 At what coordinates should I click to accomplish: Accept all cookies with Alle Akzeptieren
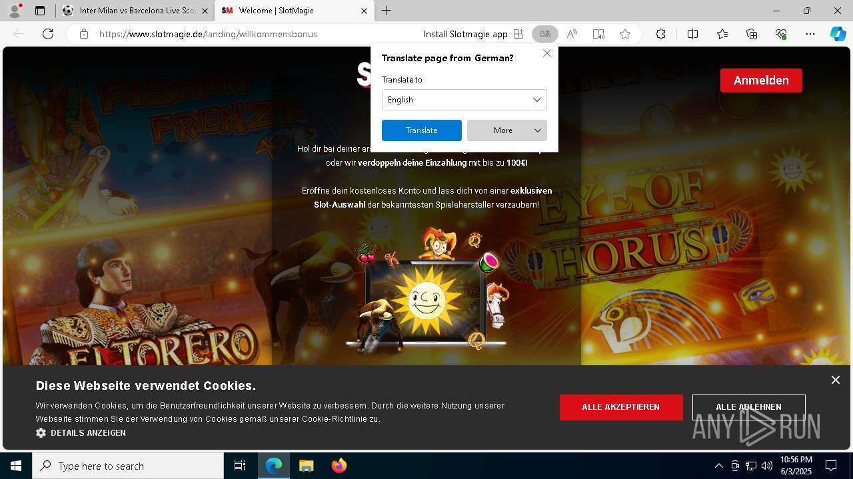621,407
